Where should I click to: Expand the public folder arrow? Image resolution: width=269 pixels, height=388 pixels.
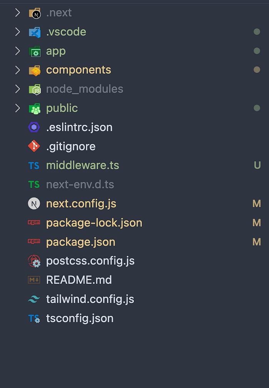17,108
